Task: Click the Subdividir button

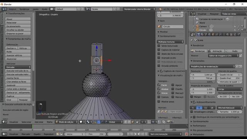Action: (18, 85)
